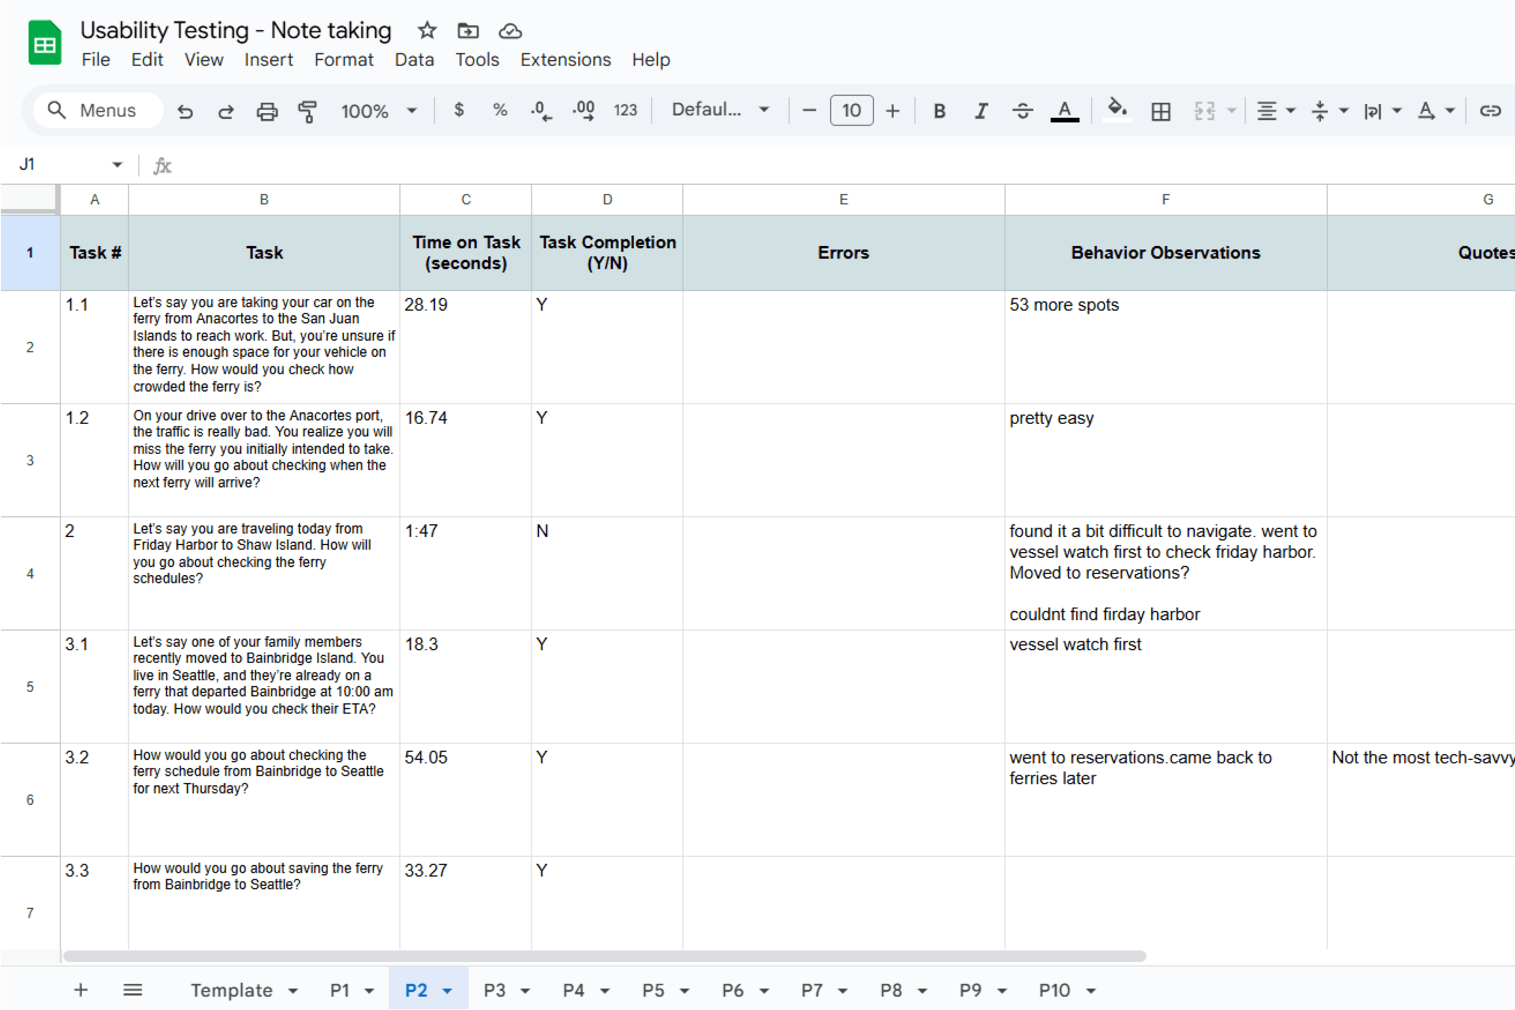Open the Default font dropdown
This screenshot has width=1515, height=1010.
click(x=721, y=110)
